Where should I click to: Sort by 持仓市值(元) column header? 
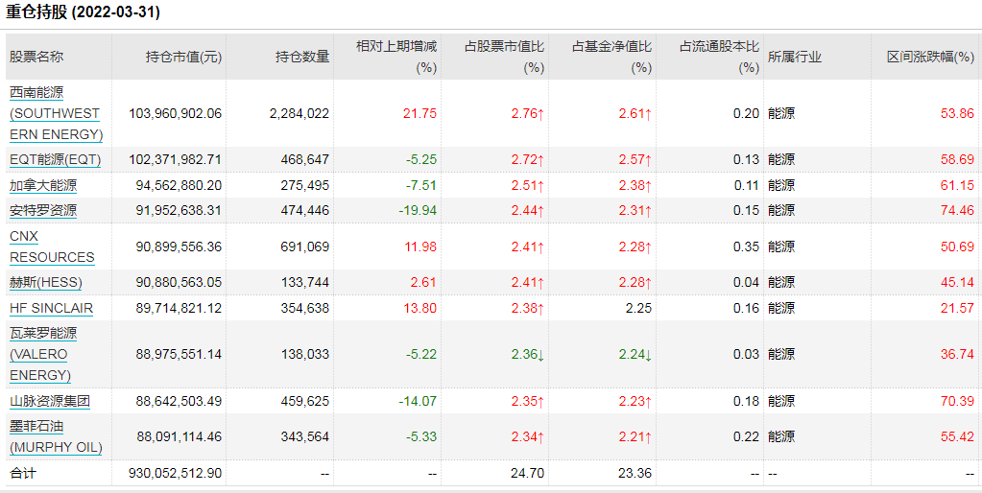click(183, 57)
